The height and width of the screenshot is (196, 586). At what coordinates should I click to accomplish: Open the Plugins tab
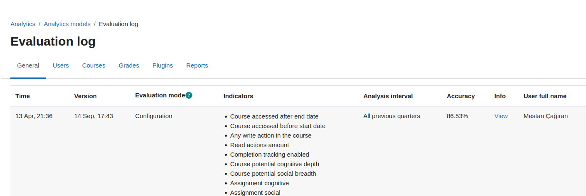163,65
